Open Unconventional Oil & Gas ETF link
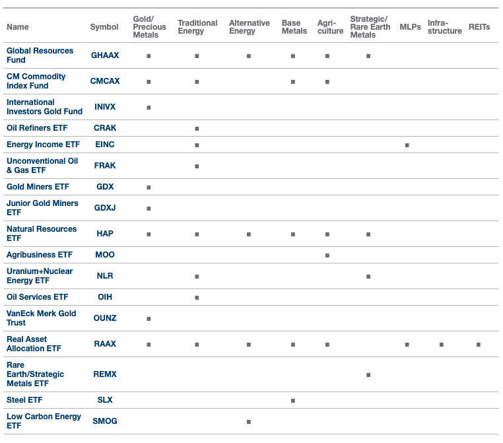The width and height of the screenshot is (503, 443). coord(42,166)
